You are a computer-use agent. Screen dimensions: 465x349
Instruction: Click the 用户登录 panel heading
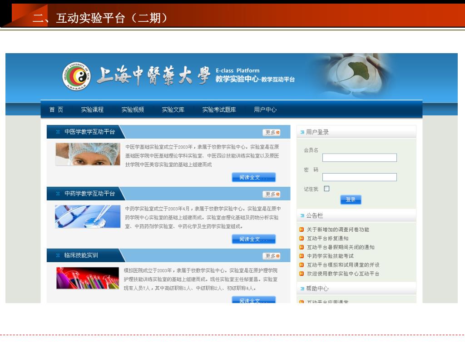(x=317, y=132)
